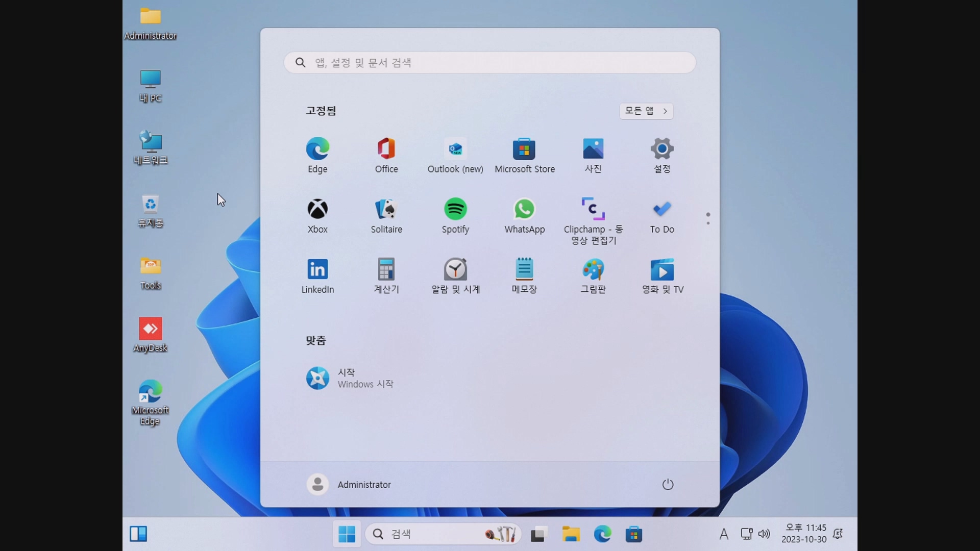Open LinkedIn pinned app
This screenshot has width=980, height=551.
(317, 275)
